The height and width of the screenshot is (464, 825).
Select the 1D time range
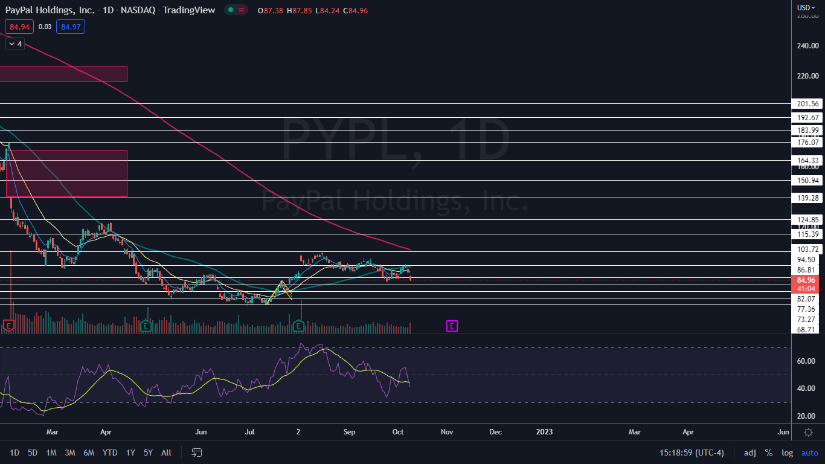(x=14, y=453)
